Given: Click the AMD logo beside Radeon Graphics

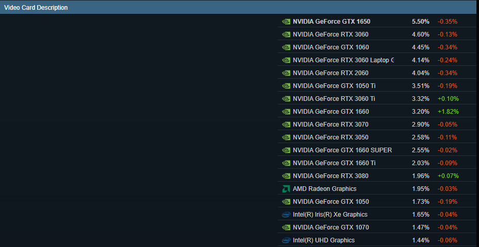Looking at the screenshot, I should (x=286, y=189).
